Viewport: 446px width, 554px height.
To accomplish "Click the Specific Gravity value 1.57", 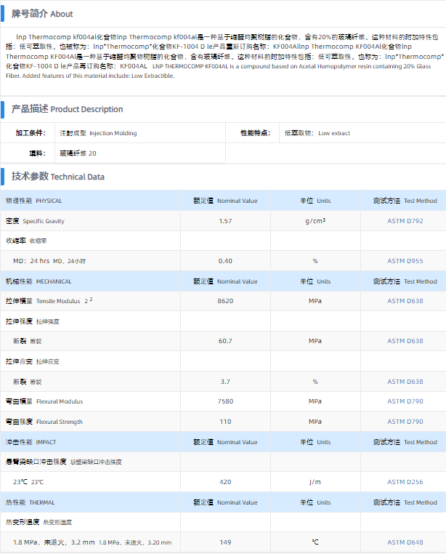I will pos(225,220).
